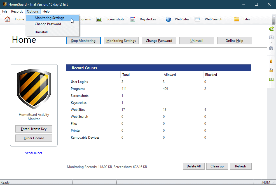This screenshot has width=276, height=185.
Task: Click the Record Counts header bar
Action: [x=158, y=68]
